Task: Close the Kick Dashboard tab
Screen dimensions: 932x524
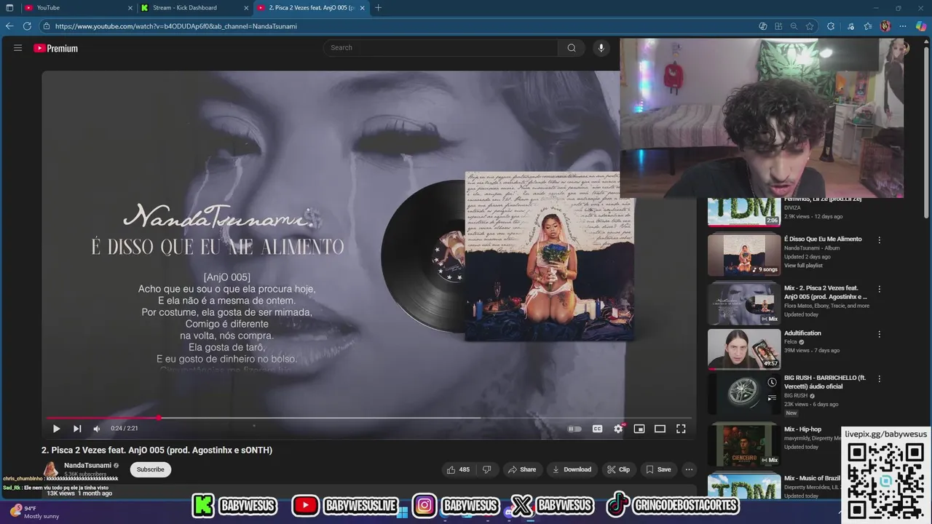Action: 245,8
